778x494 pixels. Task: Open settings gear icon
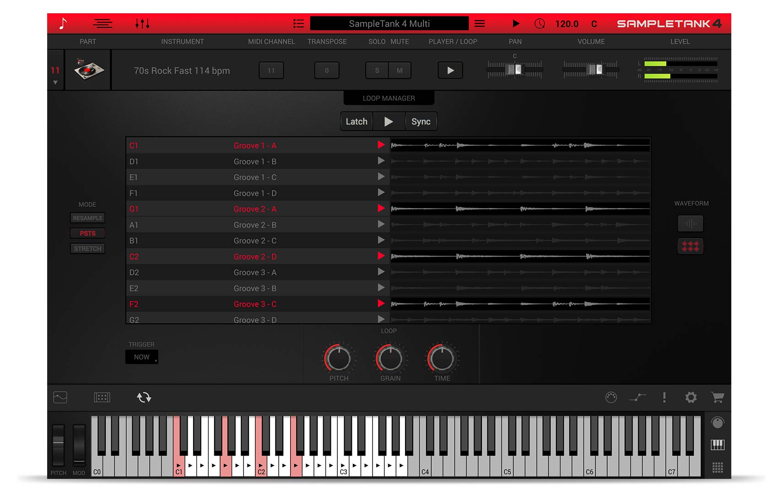(x=691, y=397)
